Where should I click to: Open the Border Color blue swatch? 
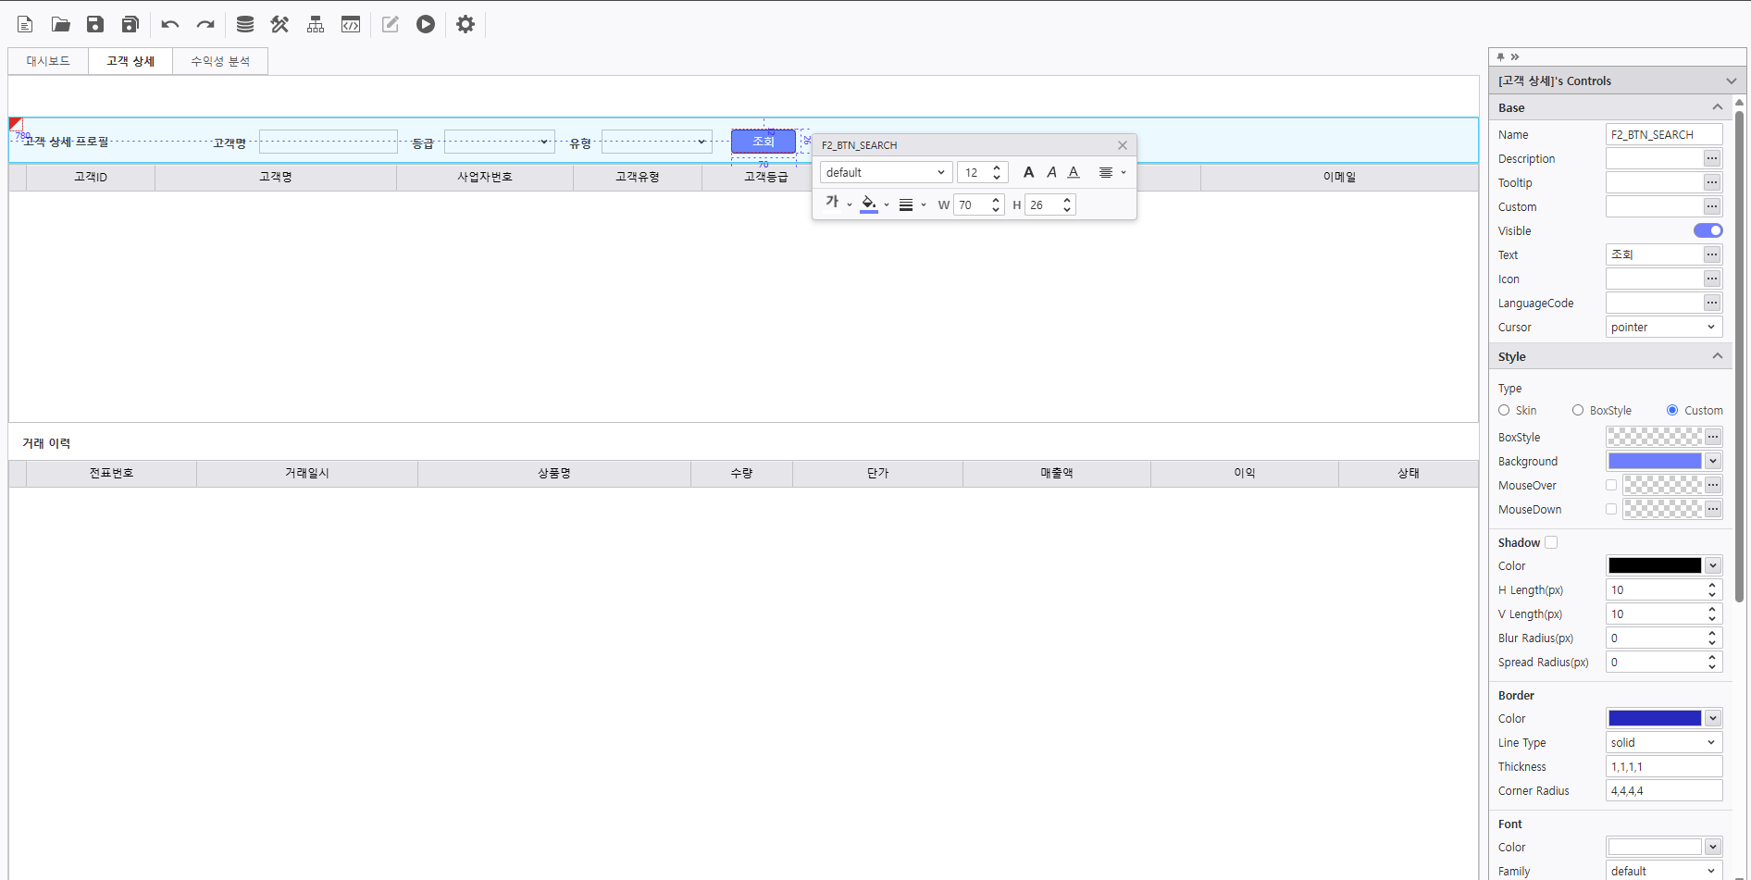[x=1655, y=718]
